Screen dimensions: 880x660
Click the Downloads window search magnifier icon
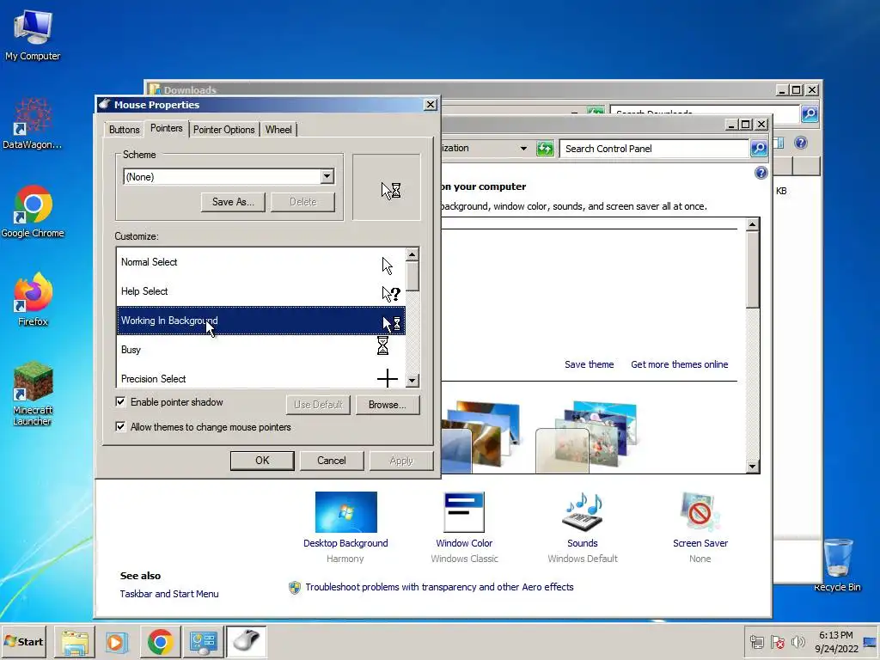(810, 114)
